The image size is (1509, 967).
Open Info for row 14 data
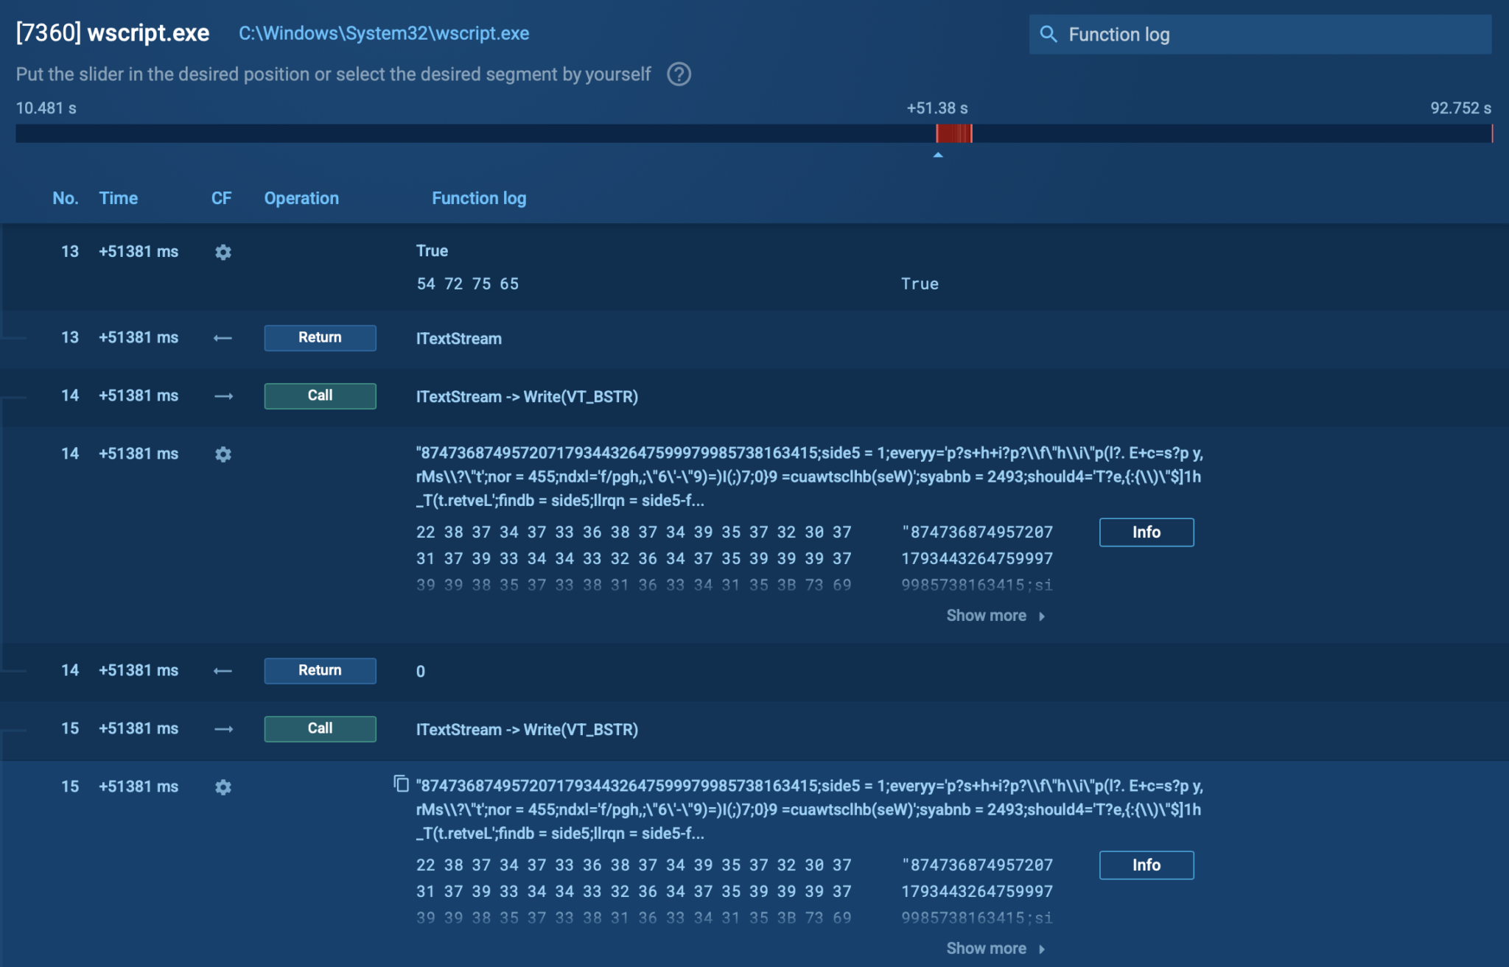point(1146,532)
